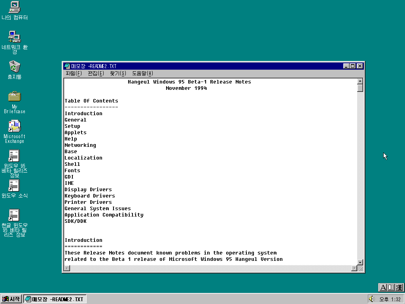Click the 'November 1994' date text
405x304 pixels.
pos(186,88)
